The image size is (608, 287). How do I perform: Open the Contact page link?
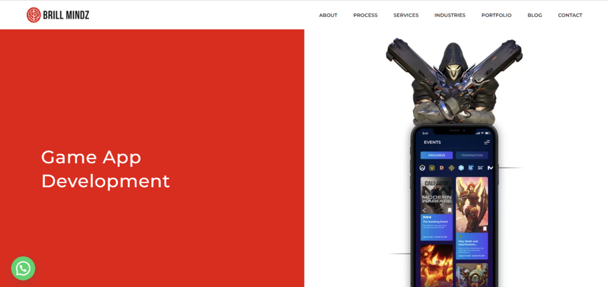pos(570,15)
